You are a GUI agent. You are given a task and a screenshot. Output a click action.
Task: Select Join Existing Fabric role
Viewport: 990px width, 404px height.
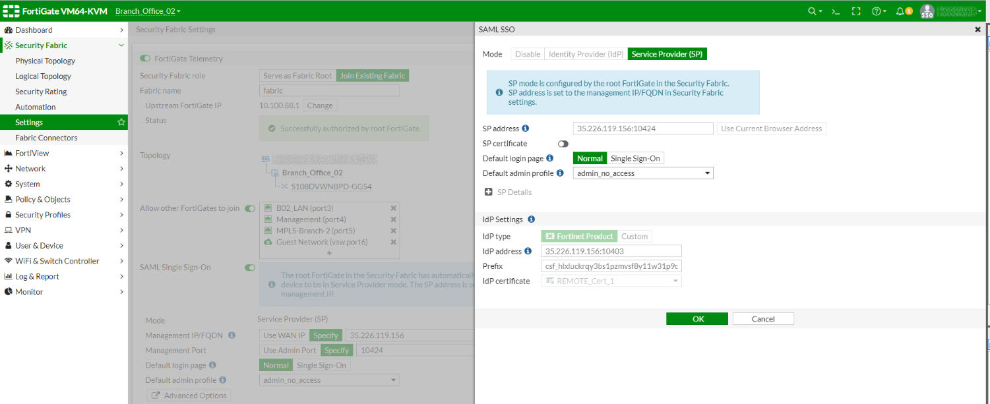pyautogui.click(x=373, y=76)
